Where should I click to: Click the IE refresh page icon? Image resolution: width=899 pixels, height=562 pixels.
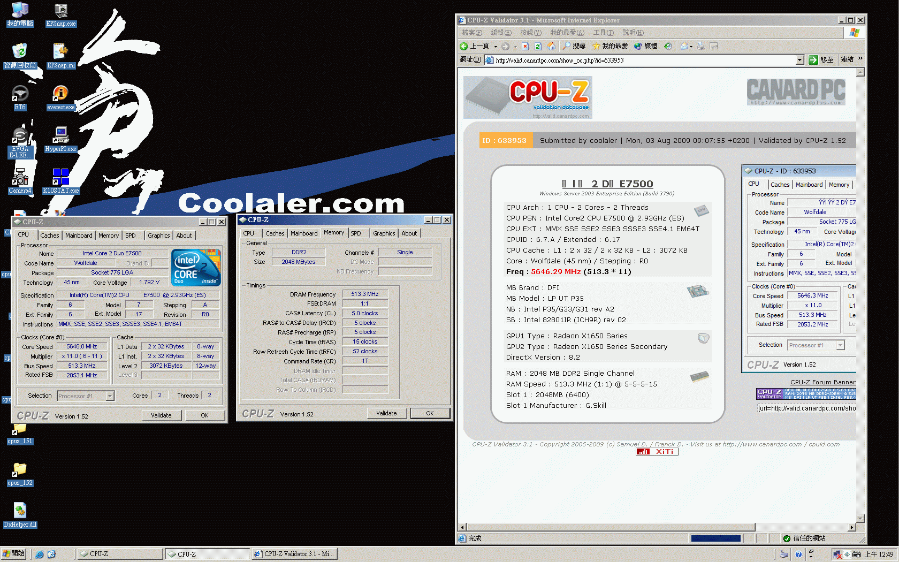[x=538, y=46]
